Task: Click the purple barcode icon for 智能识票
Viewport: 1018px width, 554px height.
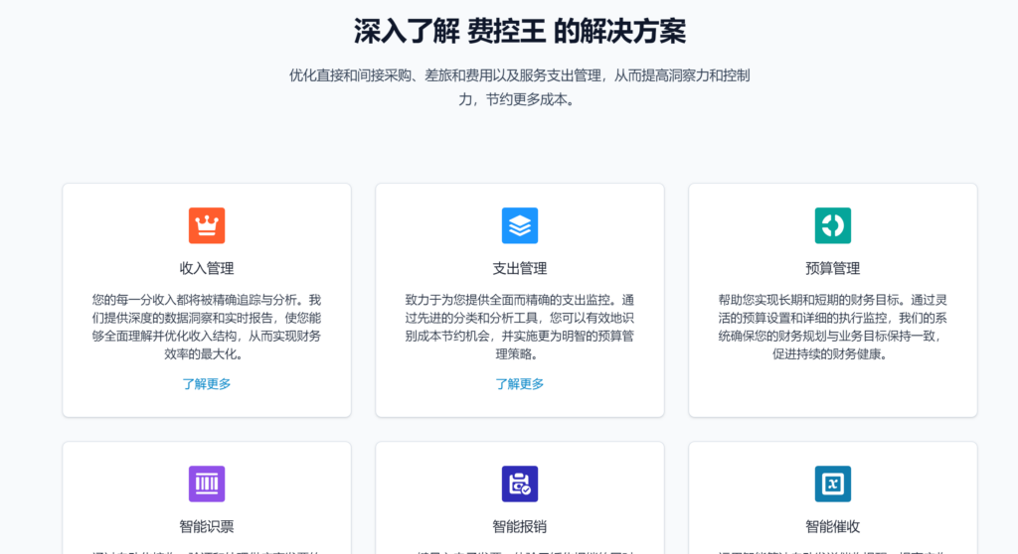Action: click(x=207, y=484)
